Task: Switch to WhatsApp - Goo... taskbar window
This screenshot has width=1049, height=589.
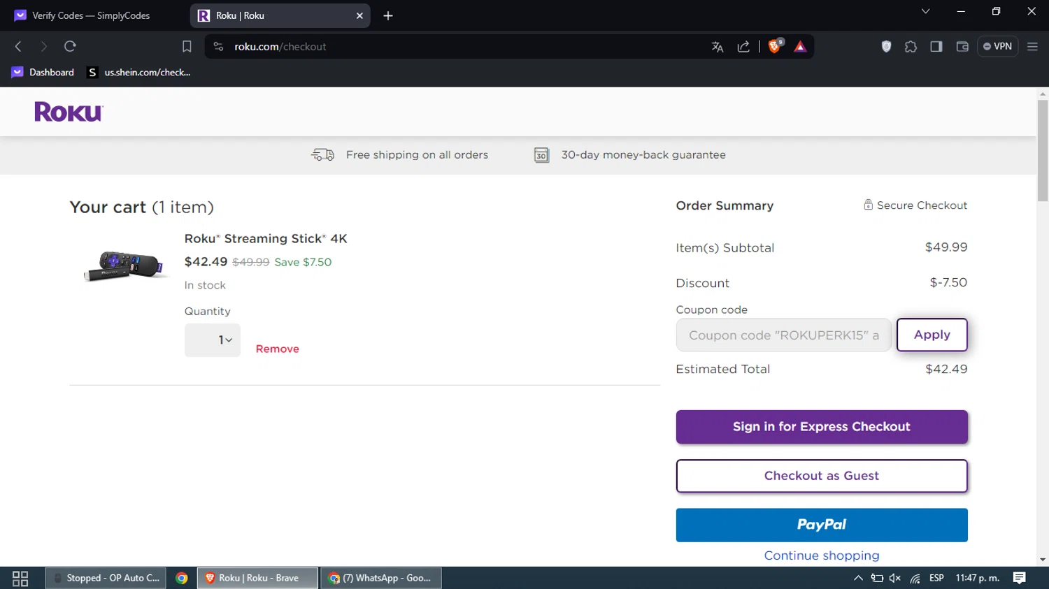Action: coord(380,578)
